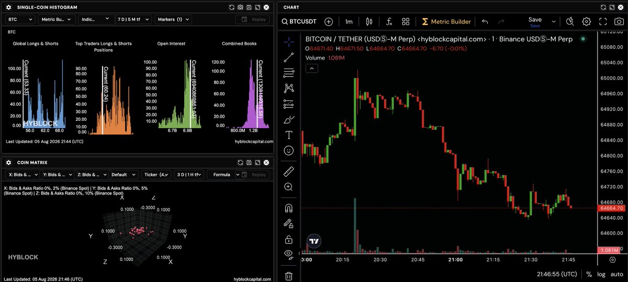Viewport: 628px width, 282px height.
Task: Select the brush drawing tool
Action: (288, 119)
